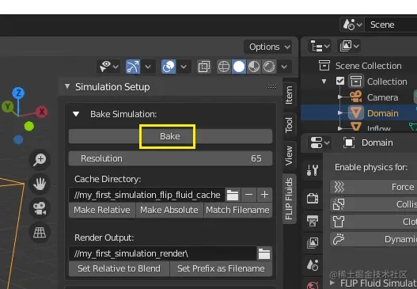Click the Z axis on navigation gizmo
Viewport: 417px width, 289px height.
point(18,93)
